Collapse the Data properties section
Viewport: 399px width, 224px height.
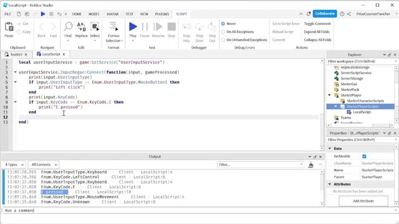[330, 148]
